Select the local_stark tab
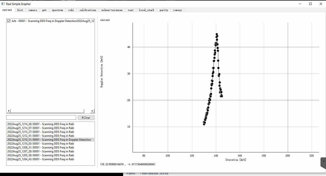Image resolution: width=326 pixels, height=176 pixels. click(x=146, y=10)
